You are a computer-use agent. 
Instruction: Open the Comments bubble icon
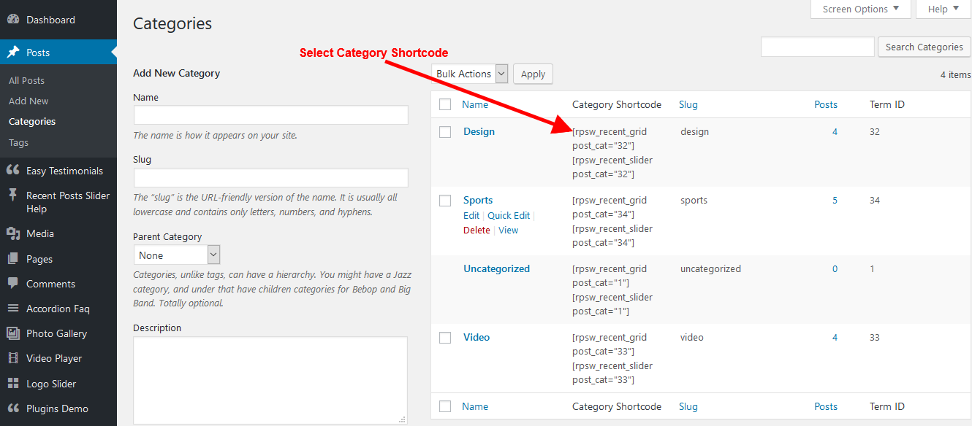coord(13,284)
